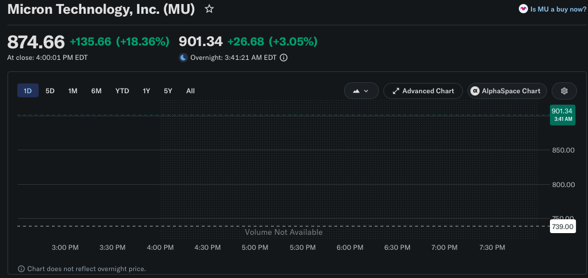Image resolution: width=588 pixels, height=278 pixels.
Task: Click the (+3.05%) overnight percent
Action: (293, 41)
